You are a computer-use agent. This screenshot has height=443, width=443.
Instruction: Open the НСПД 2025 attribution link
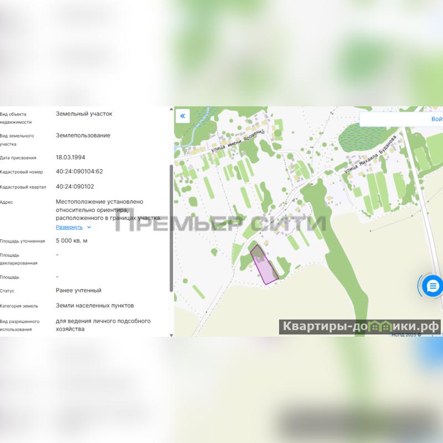pyautogui.click(x=406, y=335)
